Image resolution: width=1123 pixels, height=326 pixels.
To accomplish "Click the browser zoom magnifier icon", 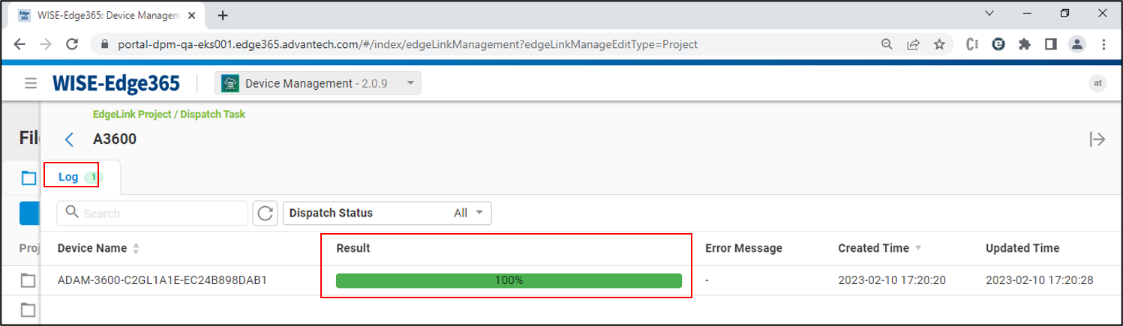I will 887,44.
